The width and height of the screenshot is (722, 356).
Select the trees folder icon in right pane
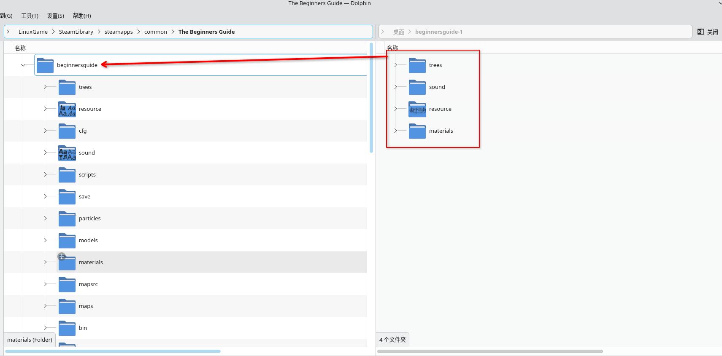click(417, 65)
